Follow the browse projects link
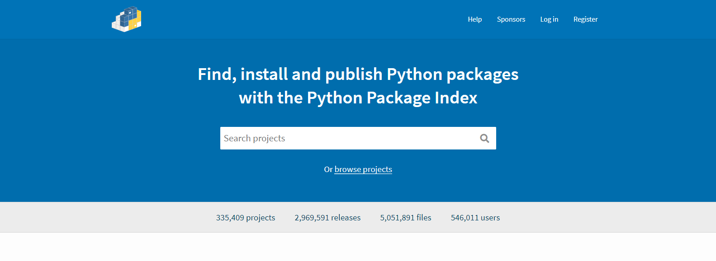Screen dimensions: 716x261 coord(363,169)
